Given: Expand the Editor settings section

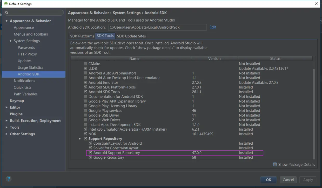Looking at the screenshot, I should (x=6, y=107).
